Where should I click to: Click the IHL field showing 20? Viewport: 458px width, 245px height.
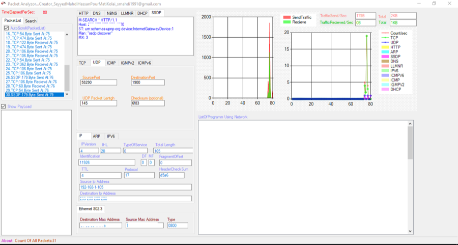click(x=110, y=151)
